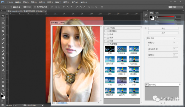The height and width of the screenshot is (107, 185).
Task: Select the Lasso tool
Action: pyautogui.click(x=3, y=23)
